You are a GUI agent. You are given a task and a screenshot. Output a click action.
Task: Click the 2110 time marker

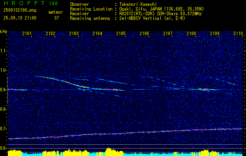point(238,33)
